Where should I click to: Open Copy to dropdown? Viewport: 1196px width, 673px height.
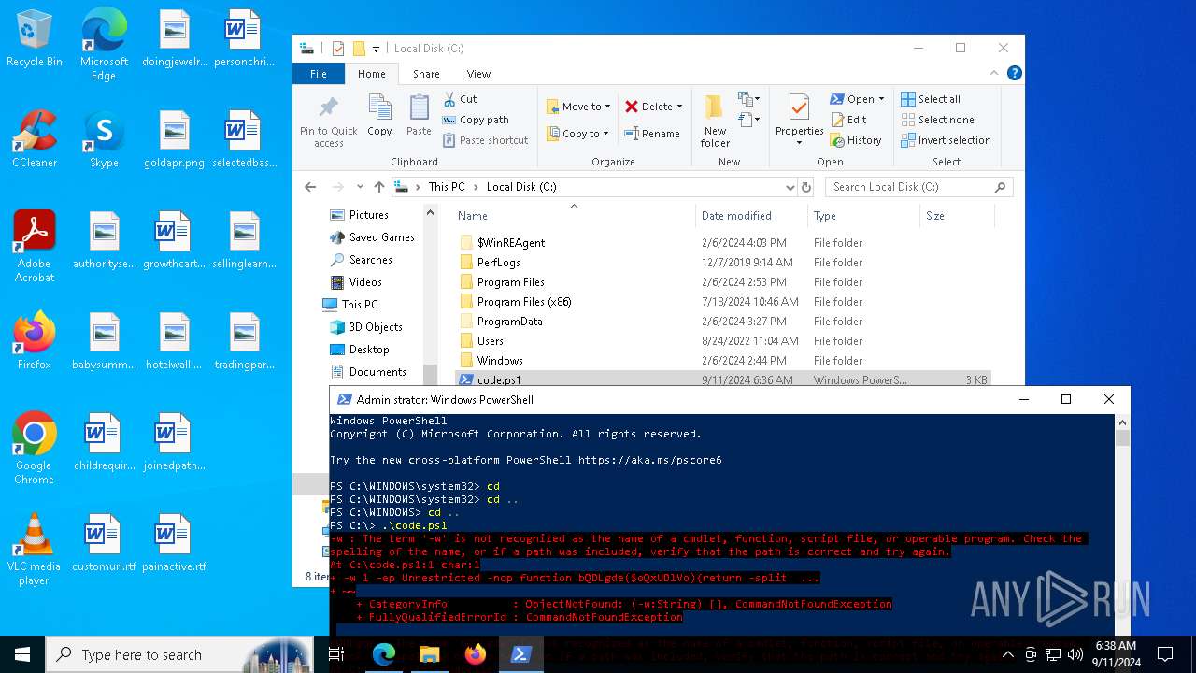point(578,134)
